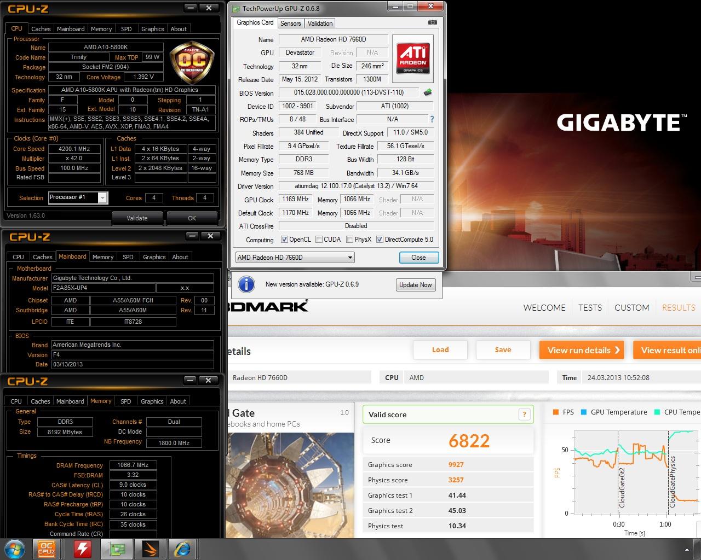Screen dimensions: 701x560
Task: Click the OC CPU-Z taskbar icon
Action: tap(47, 549)
